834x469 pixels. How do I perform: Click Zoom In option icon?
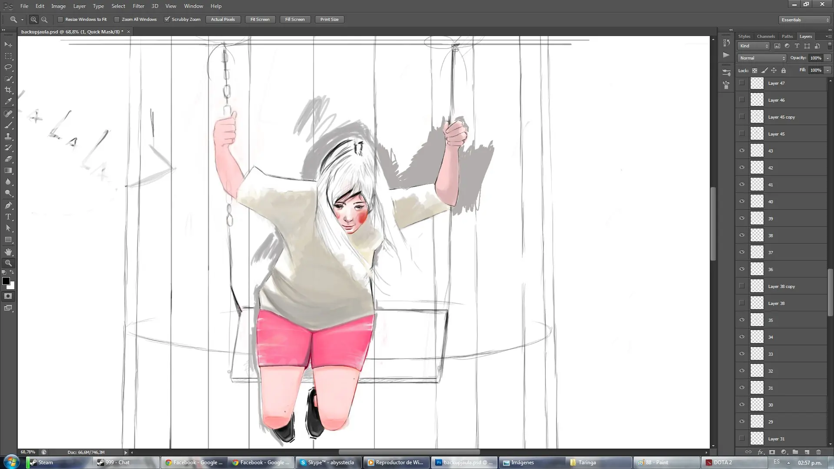click(33, 20)
